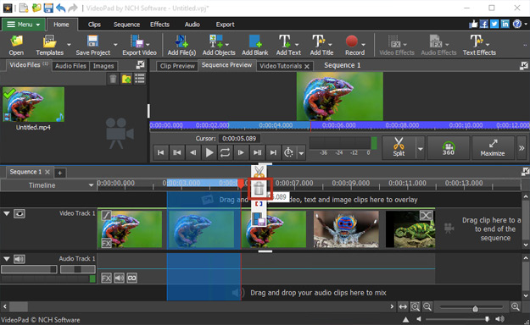This screenshot has height=325, width=530.
Task: Toggle the speaker button next to audio track FX
Action: 119,278
